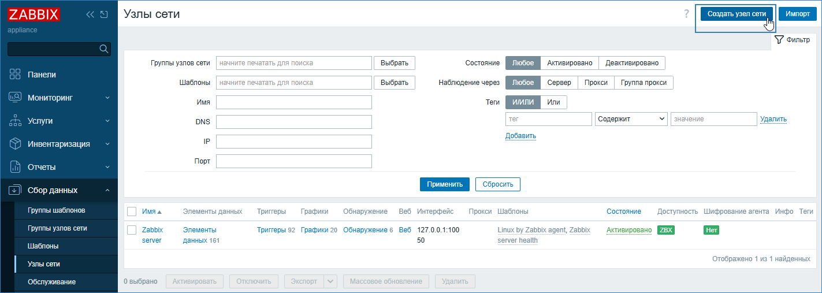The height and width of the screenshot is (293, 822).
Task: Open the Содержит tag operator dropdown
Action: click(x=631, y=119)
